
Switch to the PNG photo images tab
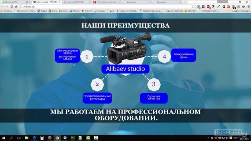click(x=107, y=2)
